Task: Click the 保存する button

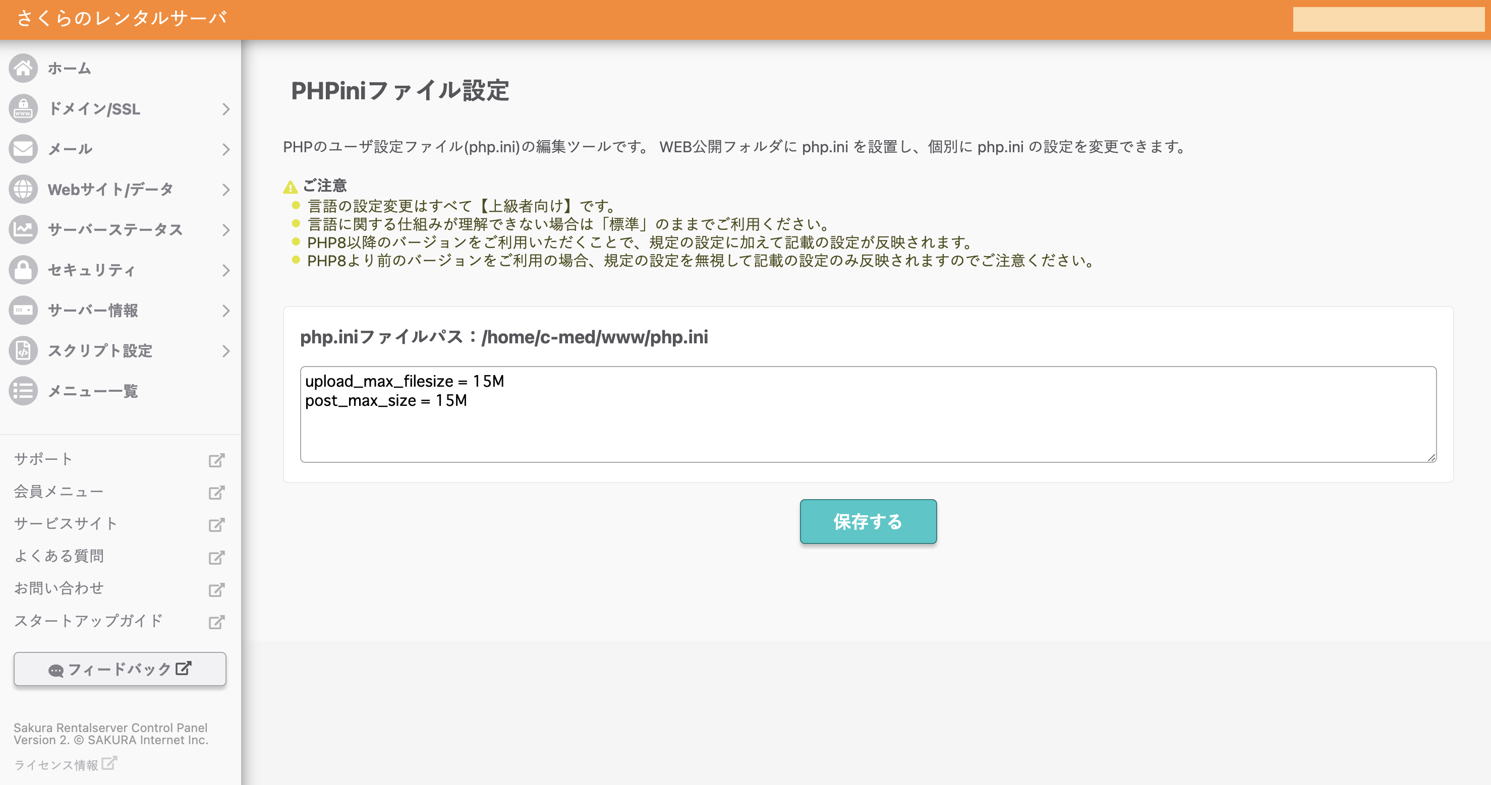Action: 867,521
